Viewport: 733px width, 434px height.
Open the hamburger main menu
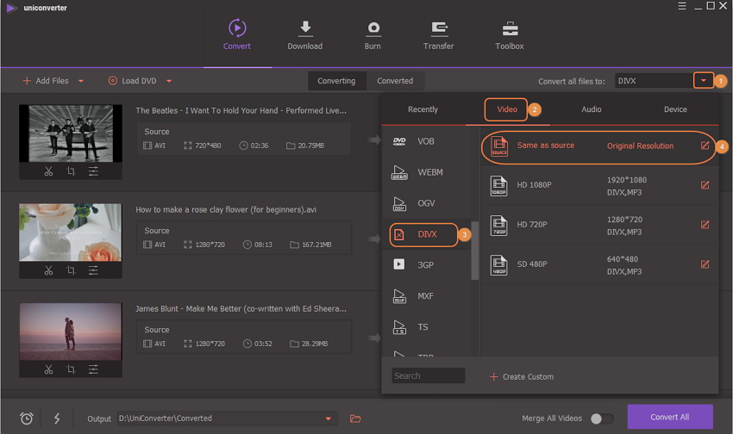[x=682, y=6]
